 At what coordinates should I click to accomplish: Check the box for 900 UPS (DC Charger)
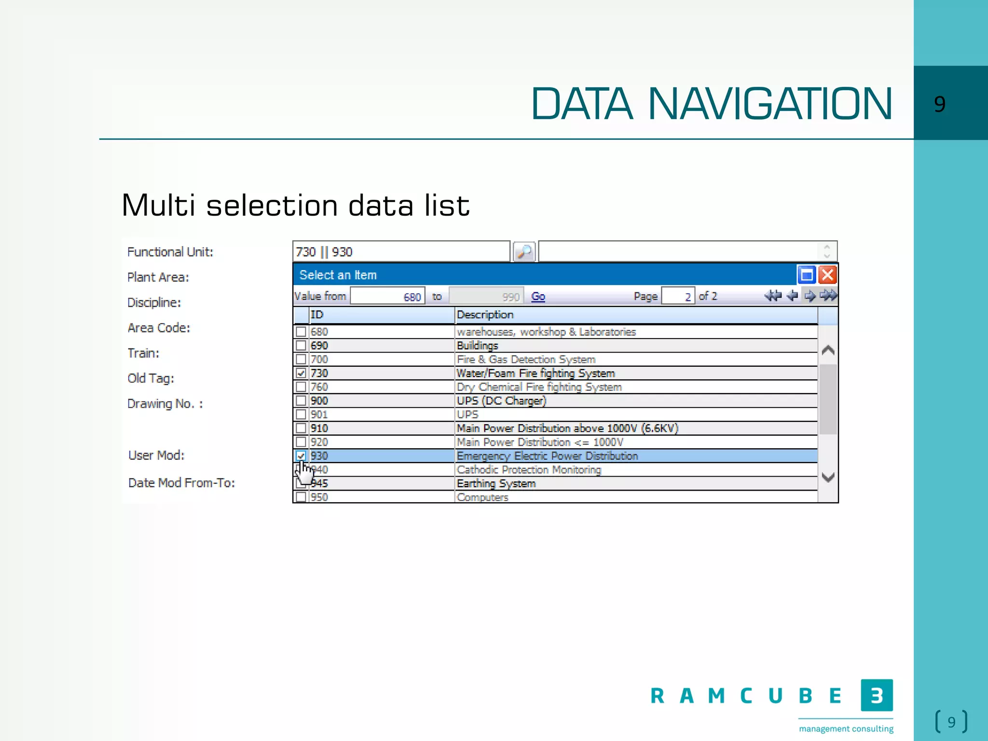301,400
